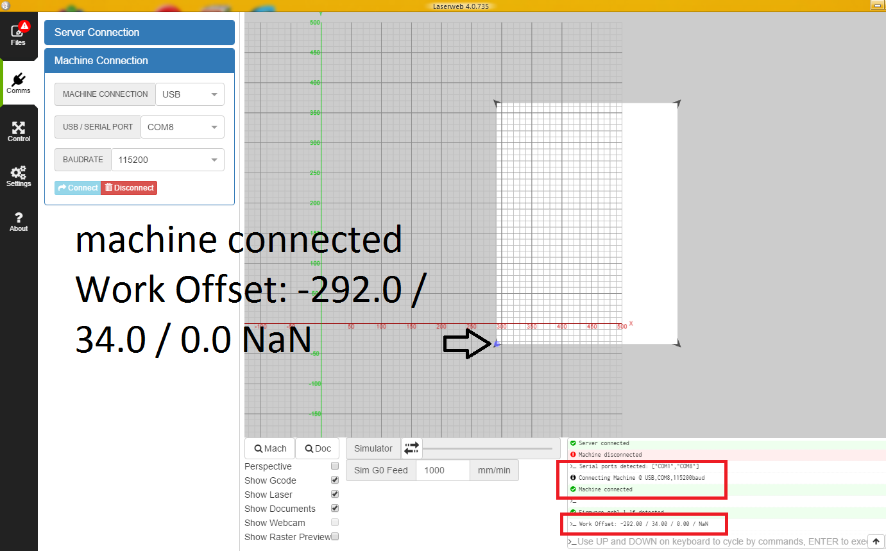Click the Simulator label button

(373, 448)
